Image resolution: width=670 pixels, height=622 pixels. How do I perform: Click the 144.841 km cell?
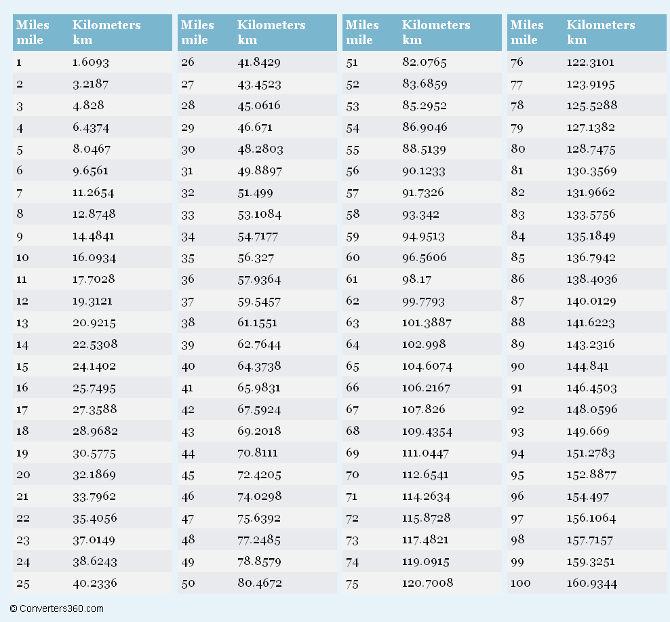588,366
